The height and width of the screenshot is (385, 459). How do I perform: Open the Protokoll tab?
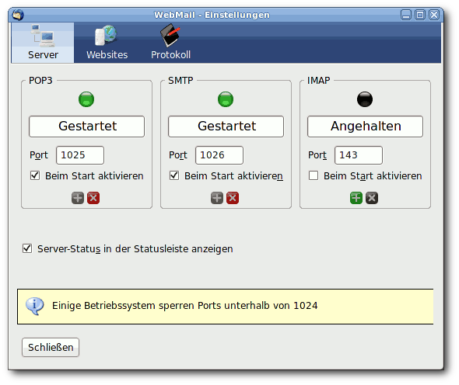click(170, 43)
